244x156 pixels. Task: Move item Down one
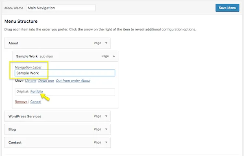point(46,81)
